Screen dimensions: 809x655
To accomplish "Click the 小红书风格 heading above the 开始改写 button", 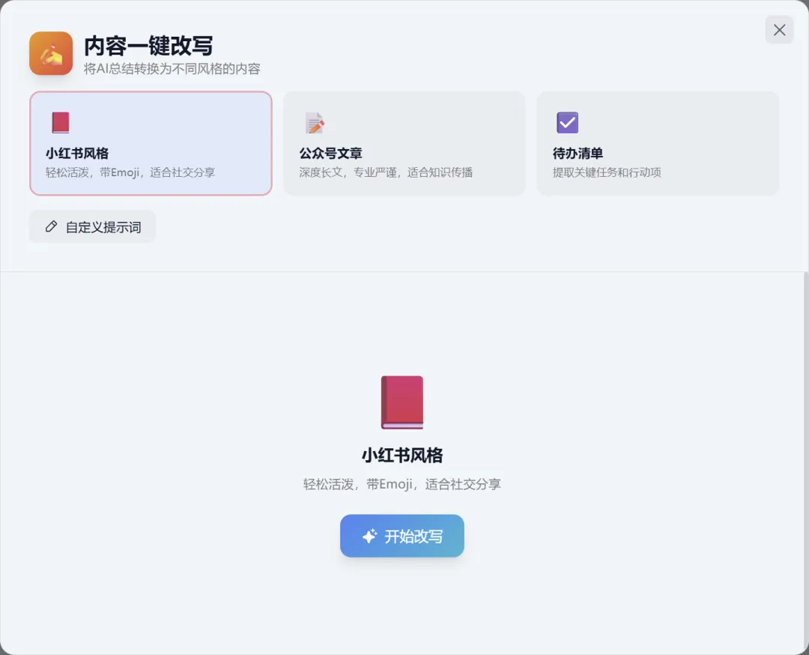I will point(402,455).
